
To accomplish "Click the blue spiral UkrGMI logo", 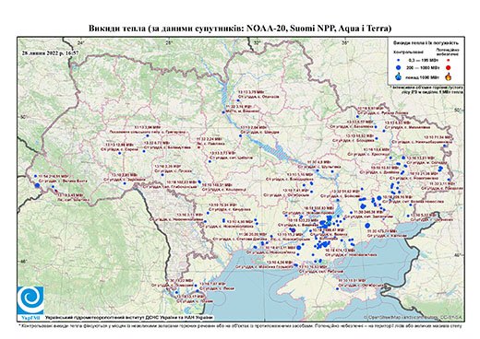I will coord(30,301).
